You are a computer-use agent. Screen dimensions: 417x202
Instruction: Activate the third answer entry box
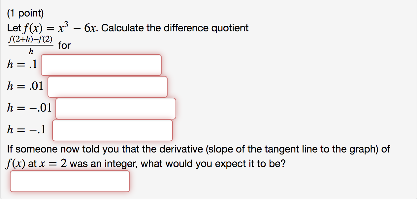pyautogui.click(x=115, y=109)
